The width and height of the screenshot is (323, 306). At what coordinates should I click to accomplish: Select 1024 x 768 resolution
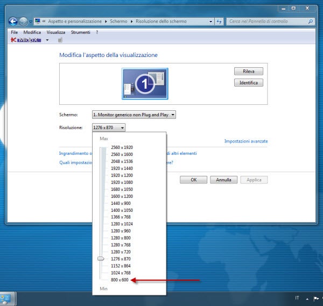pyautogui.click(x=121, y=273)
